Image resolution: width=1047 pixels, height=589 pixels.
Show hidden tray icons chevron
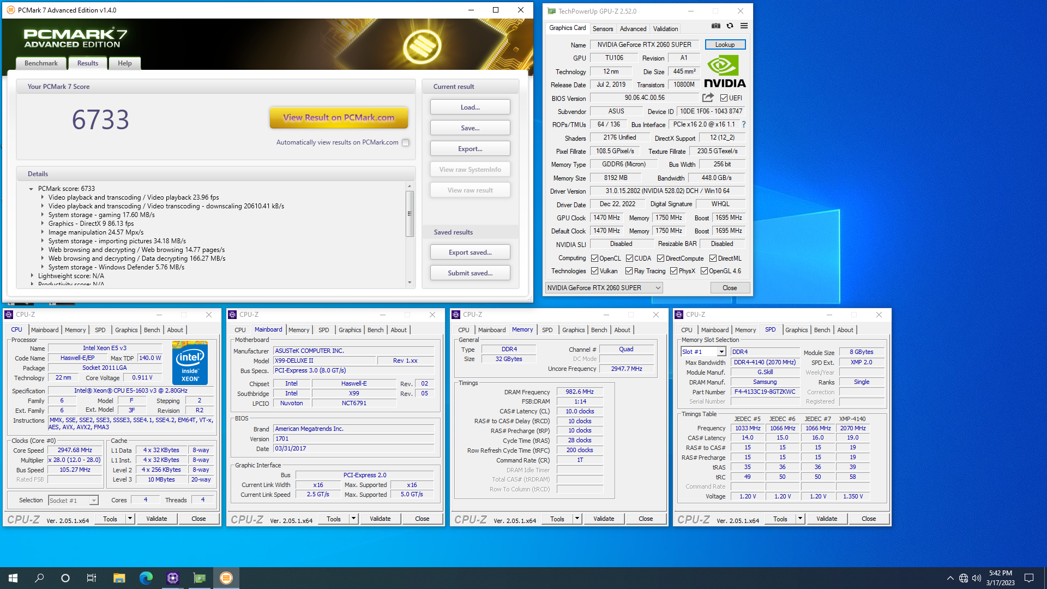(950, 578)
